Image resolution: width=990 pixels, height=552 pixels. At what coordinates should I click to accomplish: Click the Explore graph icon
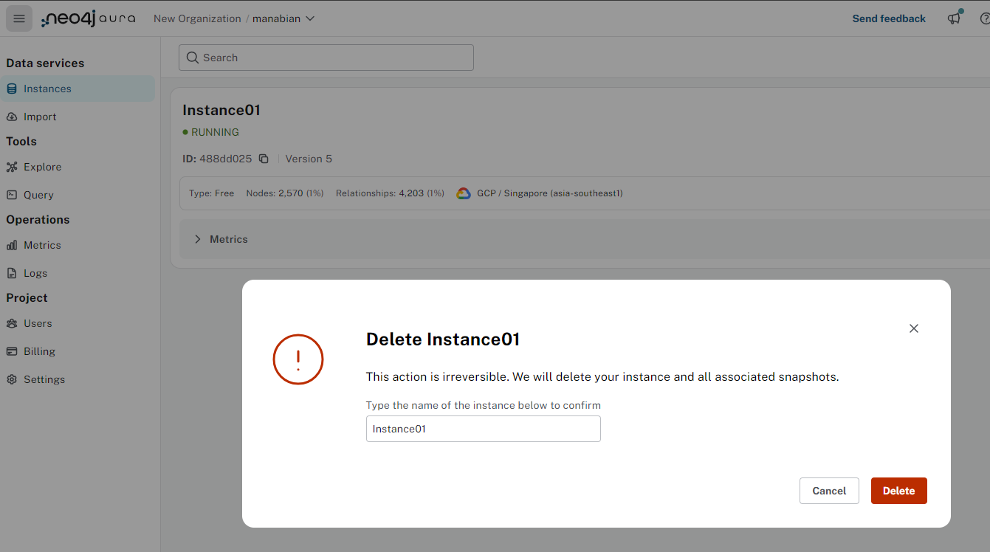[x=12, y=167]
